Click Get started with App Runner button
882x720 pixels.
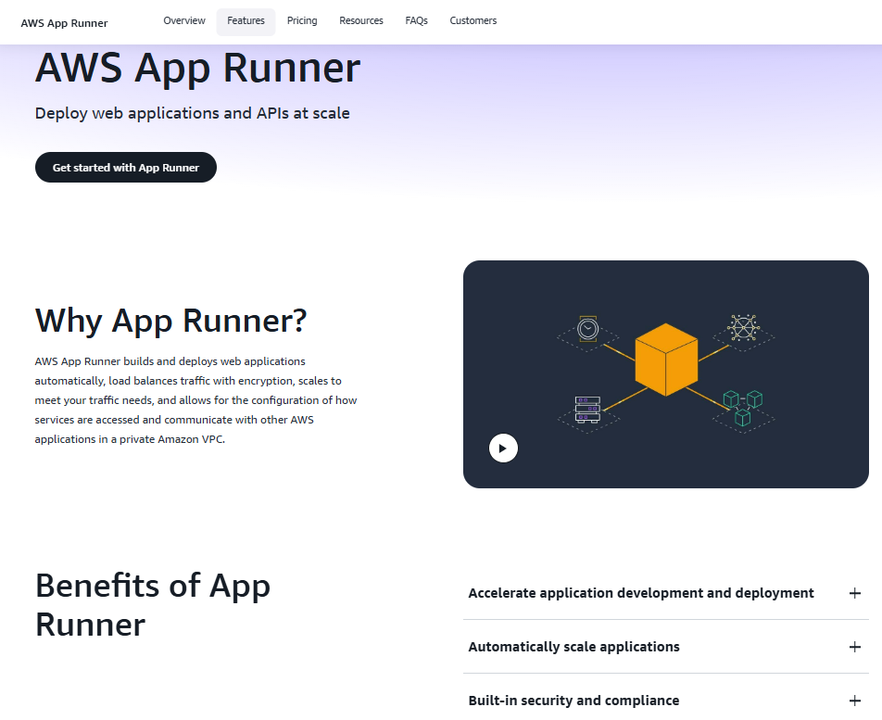125,167
